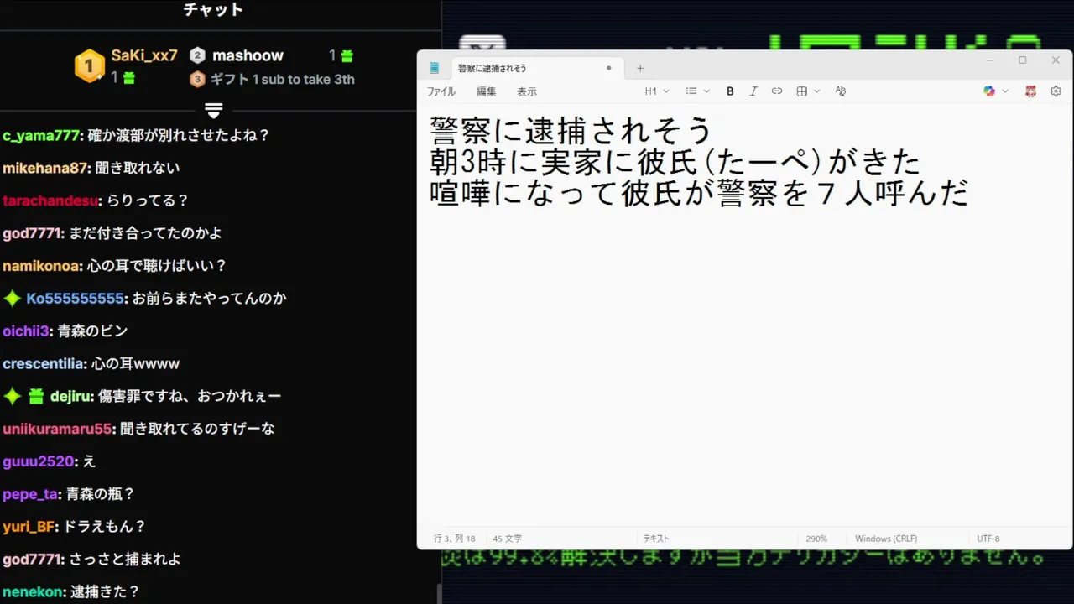Open c_yama777 username in chat

[x=40, y=135]
